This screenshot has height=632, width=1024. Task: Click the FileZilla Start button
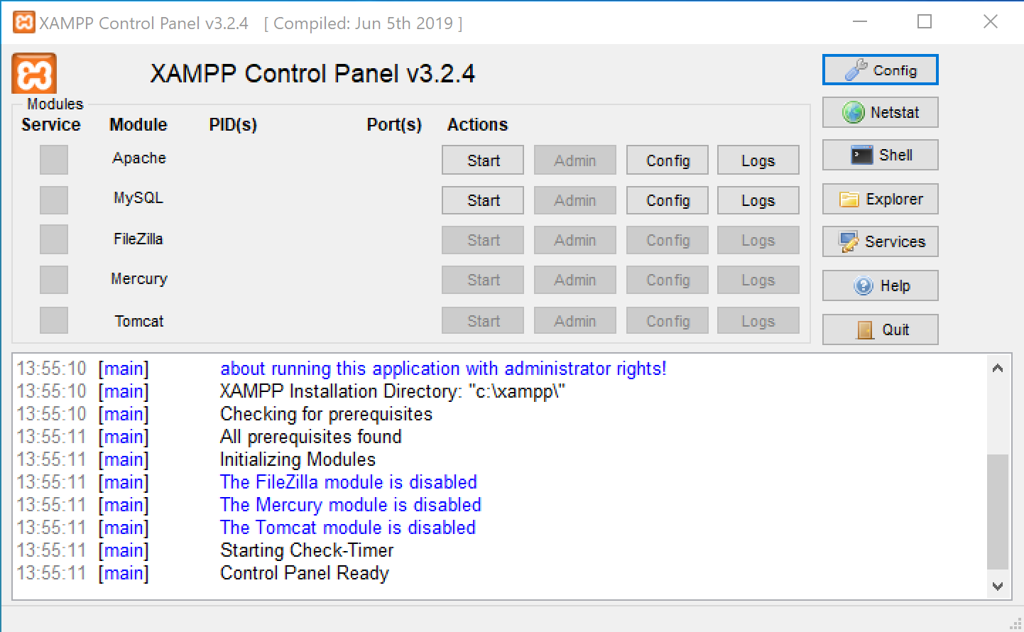(483, 240)
